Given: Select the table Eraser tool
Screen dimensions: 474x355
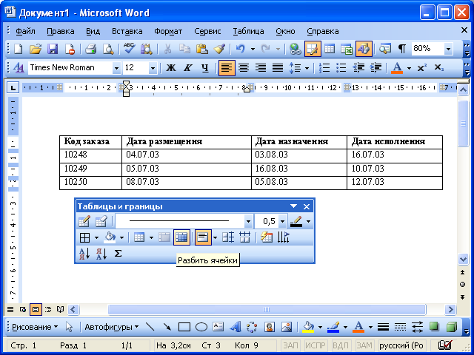Looking at the screenshot, I should coord(101,222).
